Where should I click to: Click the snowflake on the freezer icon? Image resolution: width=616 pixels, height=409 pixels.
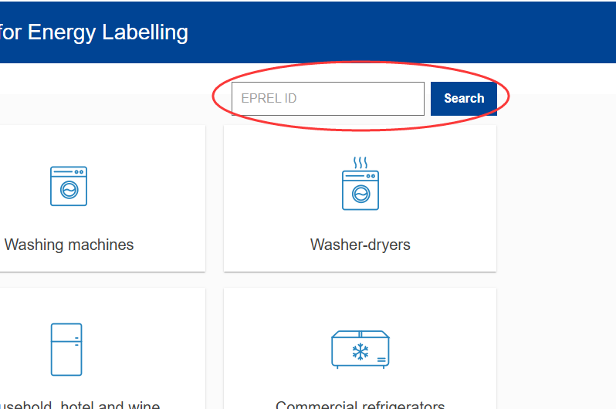point(359,353)
